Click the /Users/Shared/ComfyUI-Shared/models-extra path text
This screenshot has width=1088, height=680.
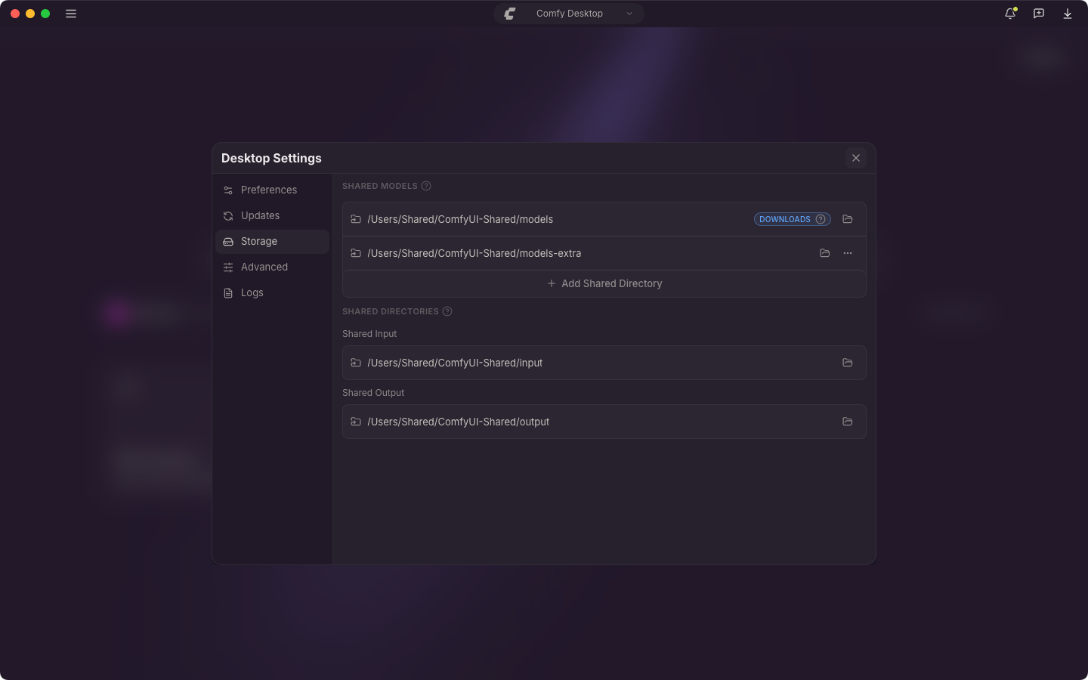click(x=474, y=253)
